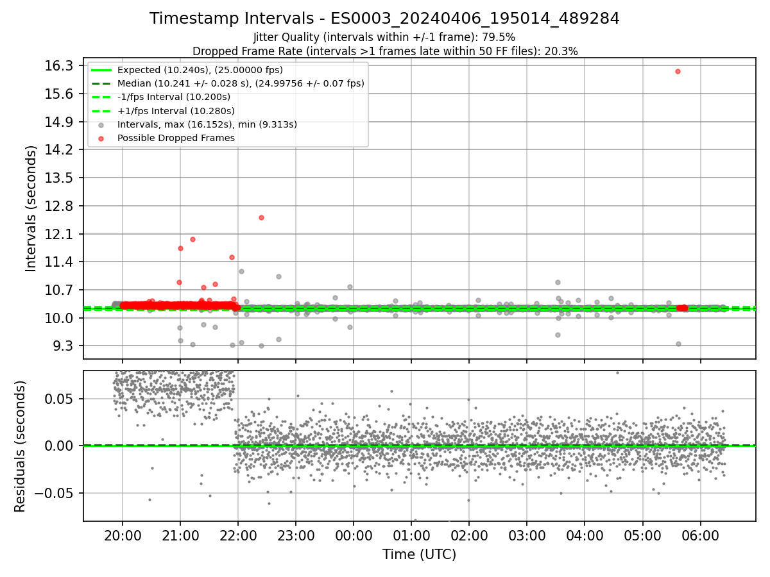
Task: Click the y-axis tick label '11.4'
Action: coord(60,262)
